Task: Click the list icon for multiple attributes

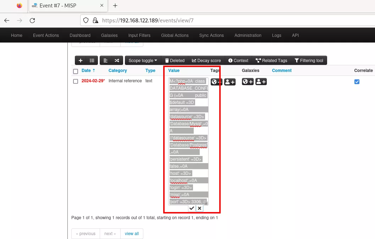Action: (x=92, y=61)
